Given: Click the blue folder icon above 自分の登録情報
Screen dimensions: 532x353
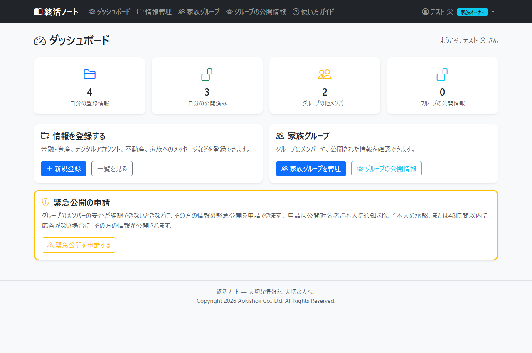Looking at the screenshot, I should (x=89, y=74).
